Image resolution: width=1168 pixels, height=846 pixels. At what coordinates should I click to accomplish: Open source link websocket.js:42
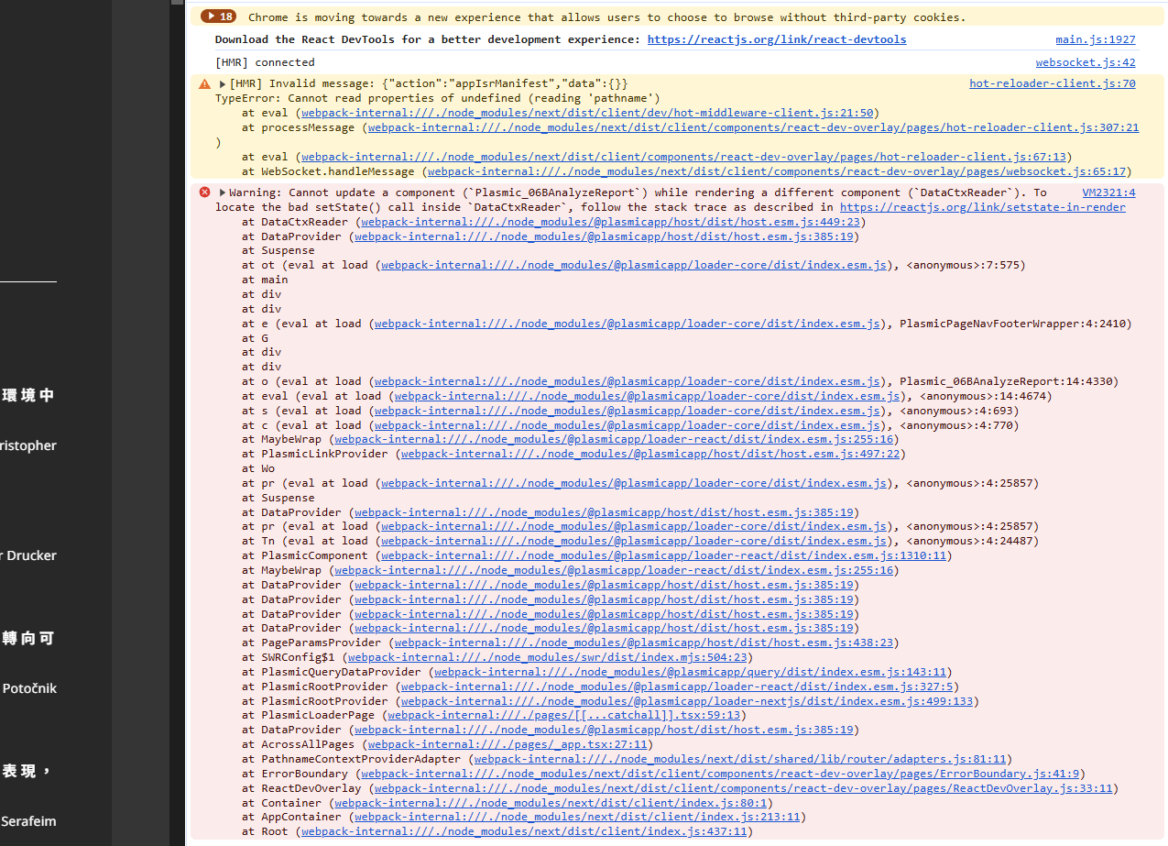coord(1085,62)
